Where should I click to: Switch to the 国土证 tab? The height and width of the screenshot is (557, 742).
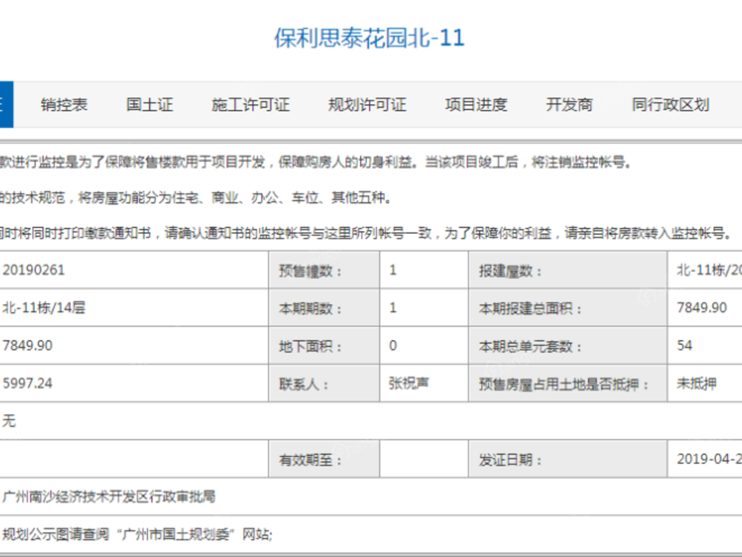pyautogui.click(x=150, y=105)
